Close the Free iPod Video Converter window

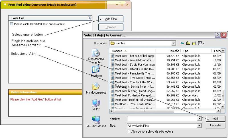[127, 5]
